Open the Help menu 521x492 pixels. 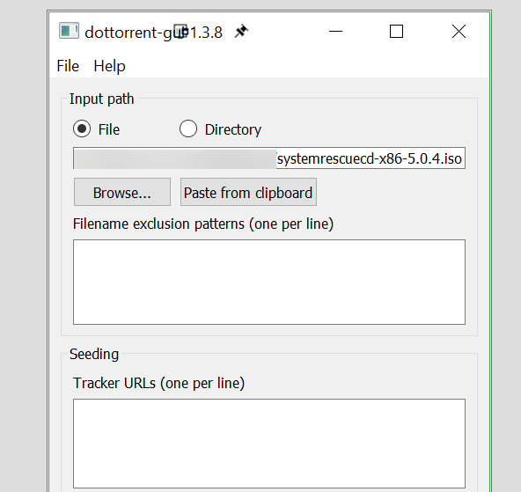(x=109, y=66)
